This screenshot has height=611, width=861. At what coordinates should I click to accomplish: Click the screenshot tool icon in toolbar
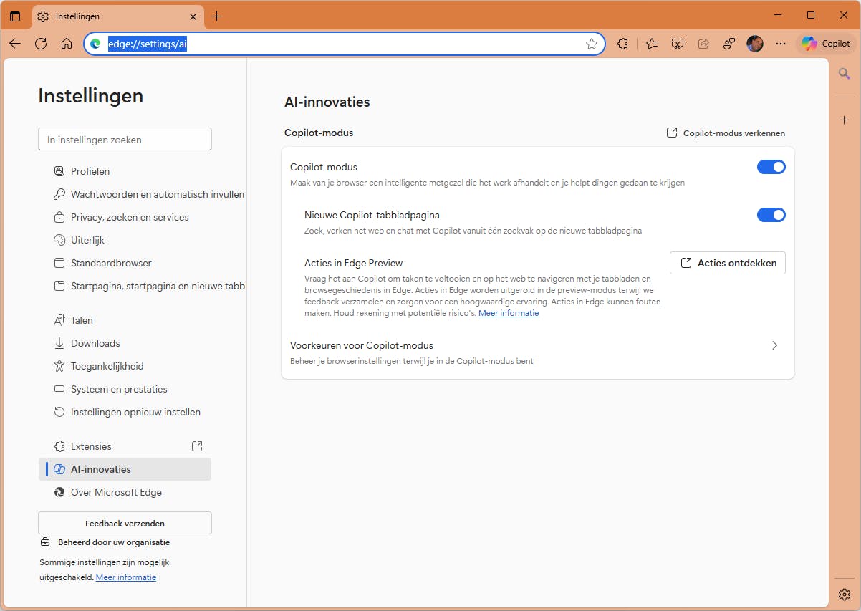point(678,44)
